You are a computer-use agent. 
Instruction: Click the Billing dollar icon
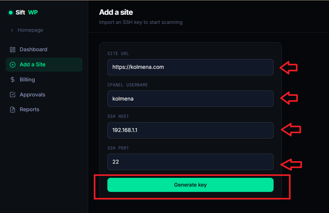tap(13, 79)
